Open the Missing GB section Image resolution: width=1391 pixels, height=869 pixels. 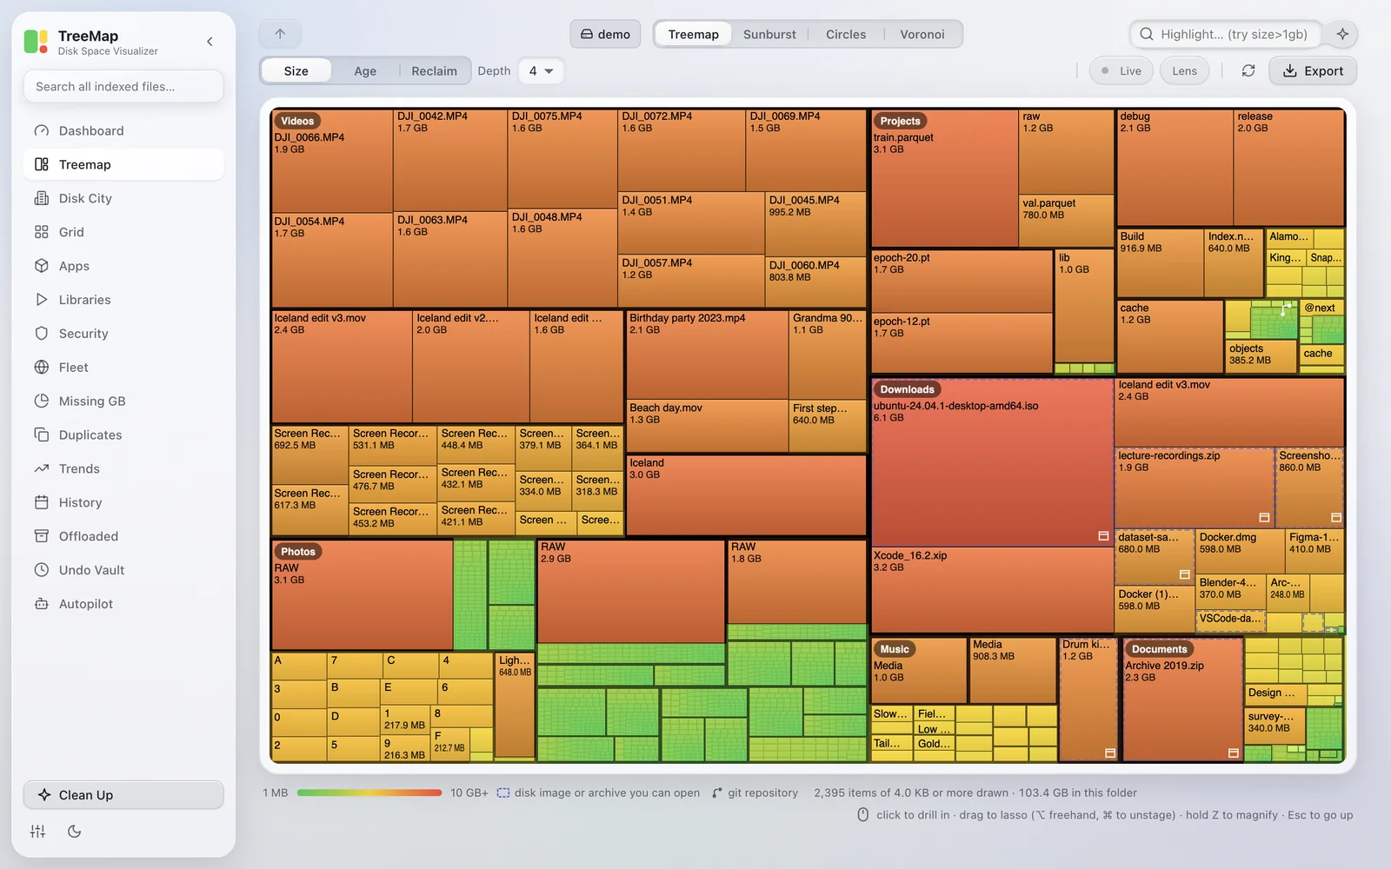(123, 401)
